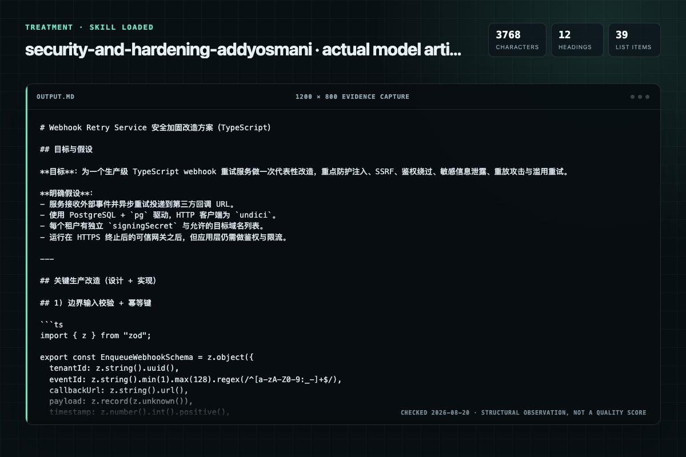This screenshot has width=686, height=457.
Task: Click the 39 List Items stat card
Action: (x=635, y=40)
